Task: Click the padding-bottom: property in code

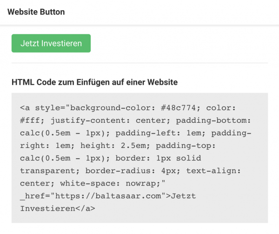Action: pos(213,120)
